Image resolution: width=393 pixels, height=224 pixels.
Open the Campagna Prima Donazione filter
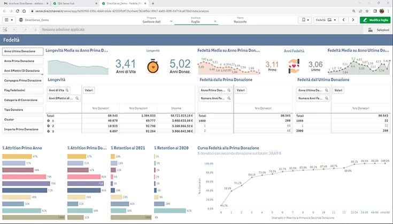click(23, 81)
